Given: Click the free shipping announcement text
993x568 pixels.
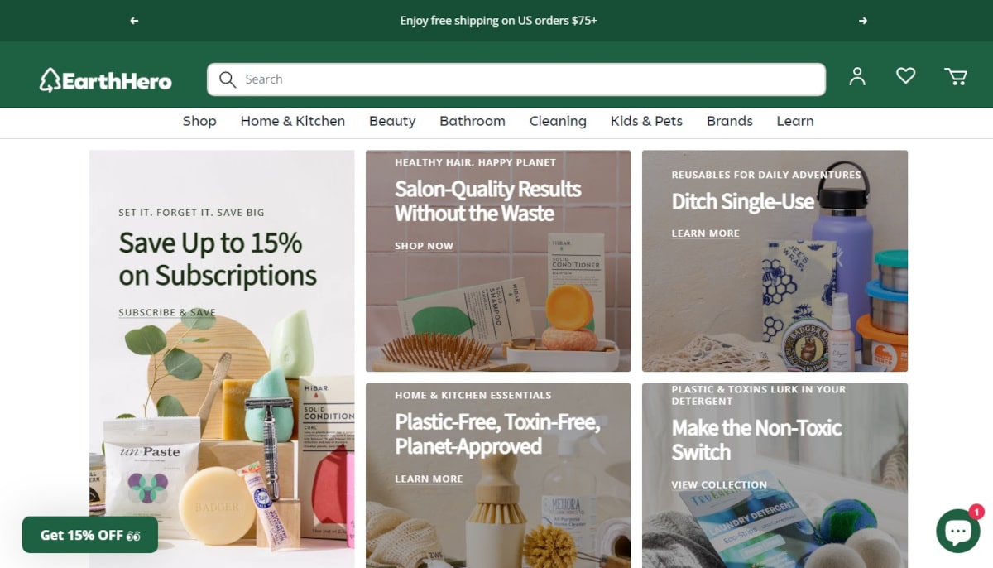Looking at the screenshot, I should pyautogui.click(x=498, y=21).
